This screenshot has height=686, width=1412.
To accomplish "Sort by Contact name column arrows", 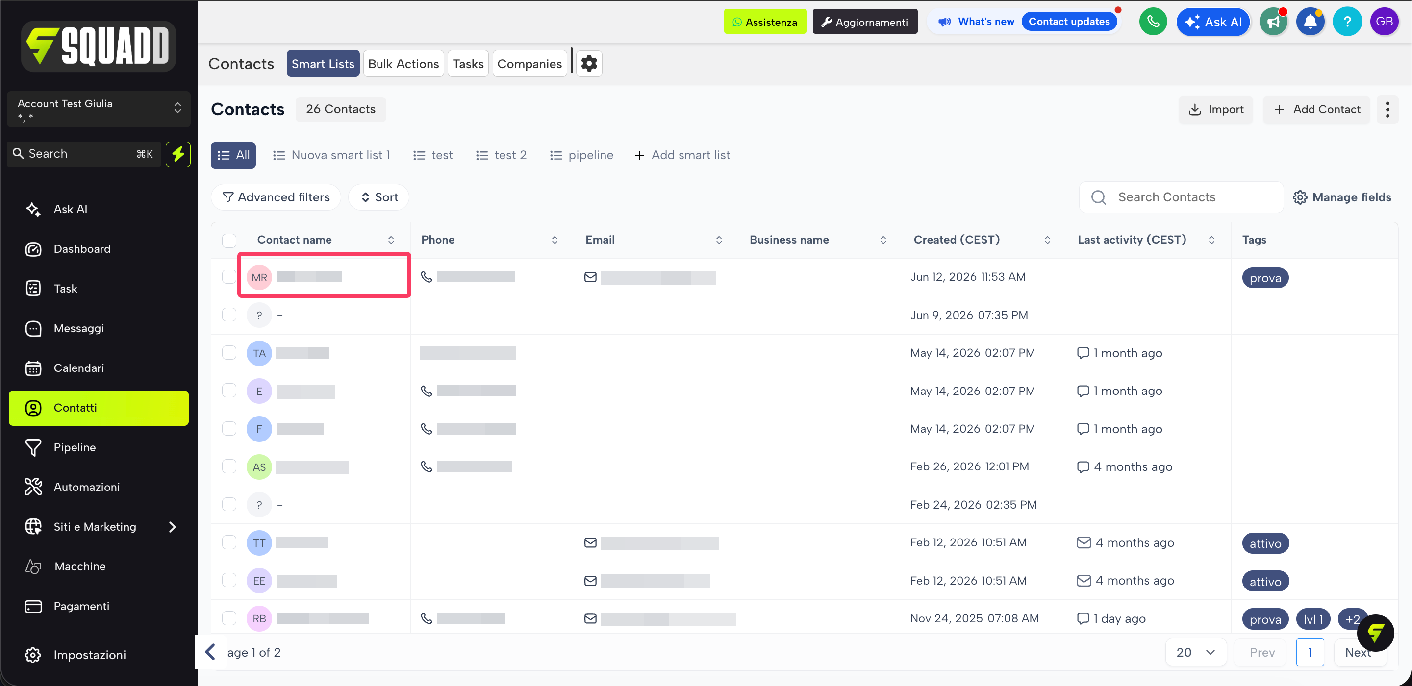I will [391, 240].
